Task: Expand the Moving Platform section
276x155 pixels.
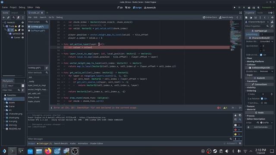Action: tap(255, 61)
